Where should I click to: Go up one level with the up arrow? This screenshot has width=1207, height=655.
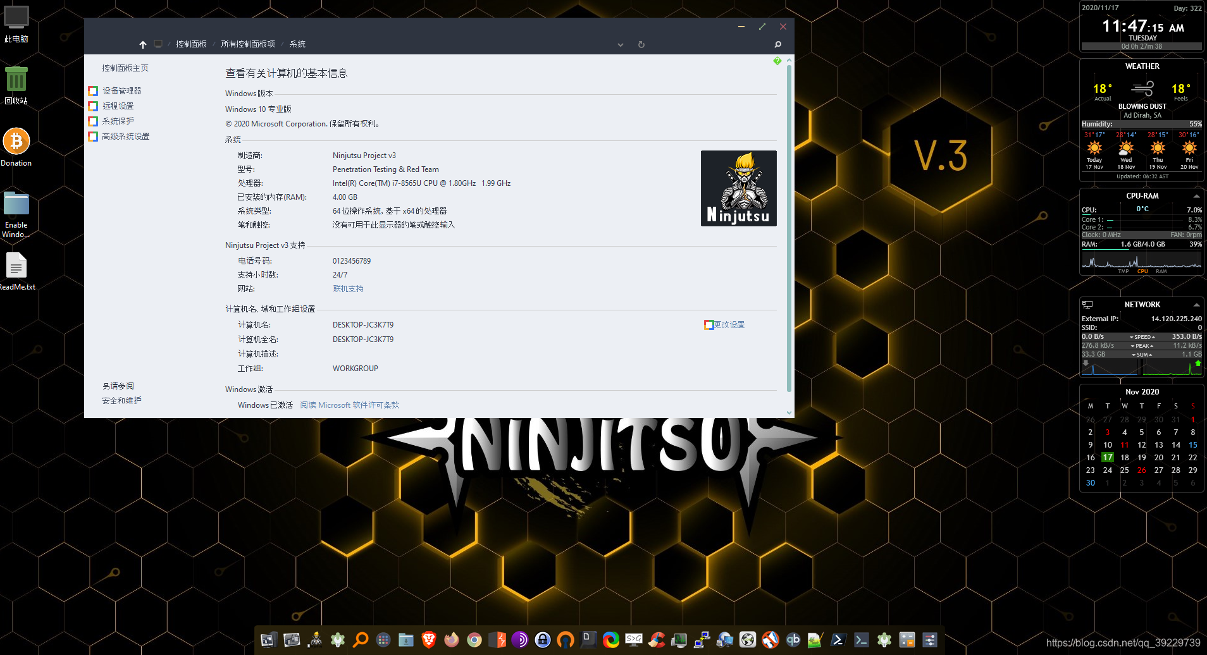143,44
